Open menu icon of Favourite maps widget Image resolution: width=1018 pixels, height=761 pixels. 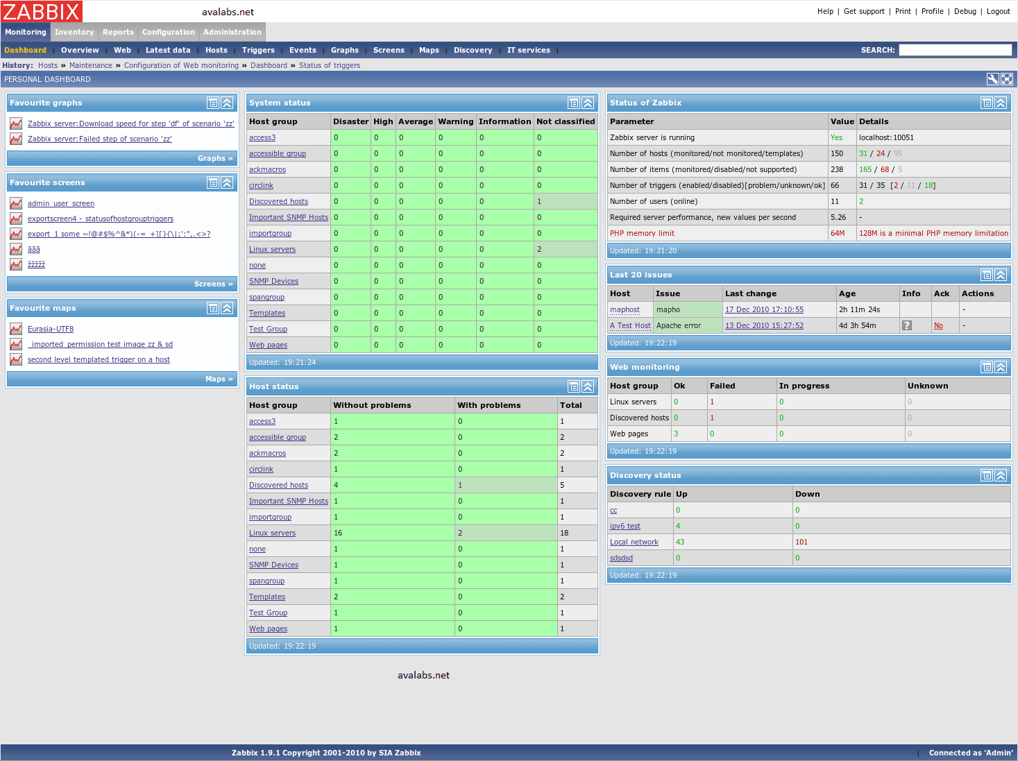point(213,308)
